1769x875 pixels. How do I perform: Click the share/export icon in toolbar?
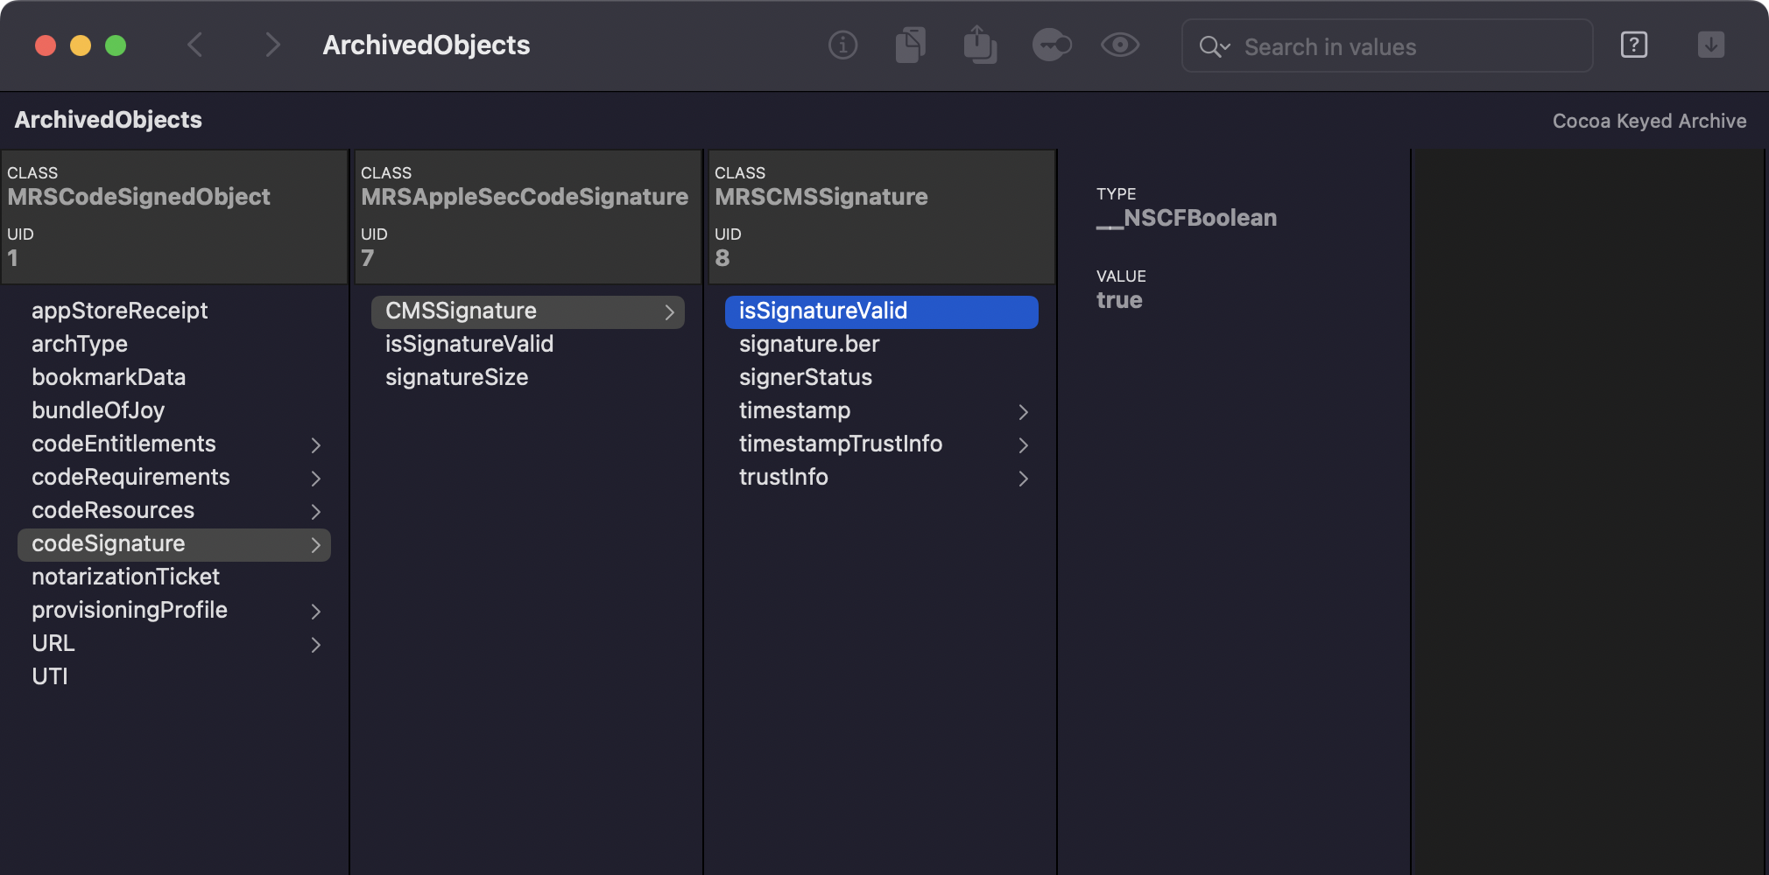(980, 45)
